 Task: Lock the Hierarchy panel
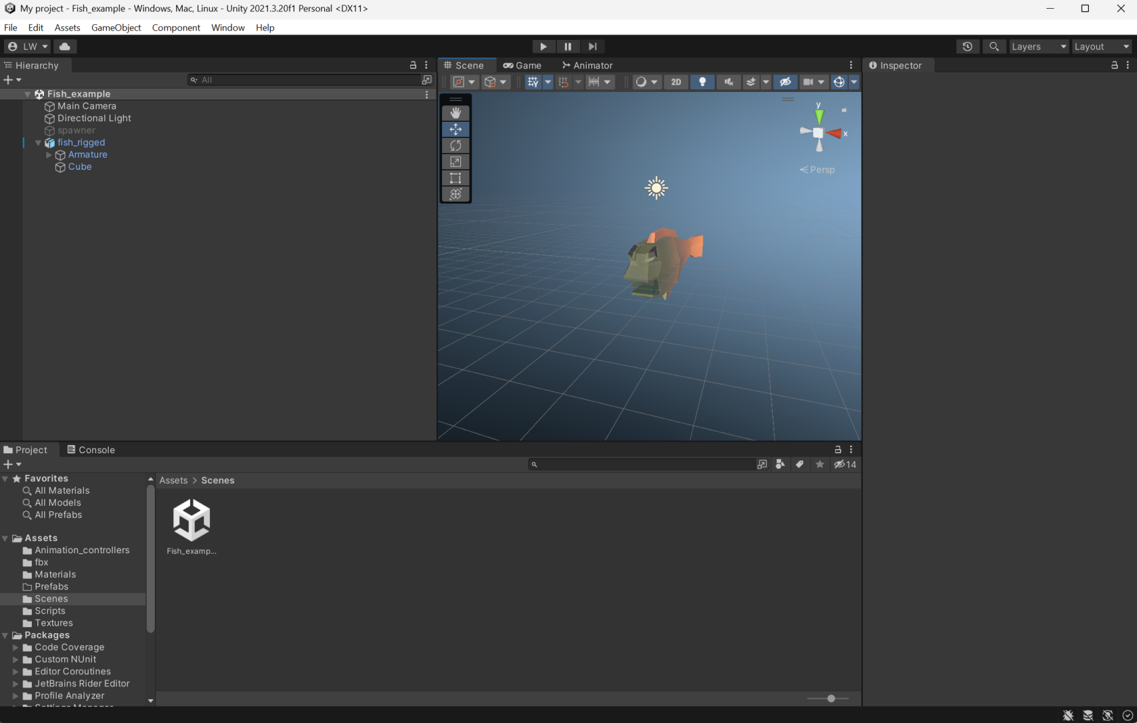[413, 65]
